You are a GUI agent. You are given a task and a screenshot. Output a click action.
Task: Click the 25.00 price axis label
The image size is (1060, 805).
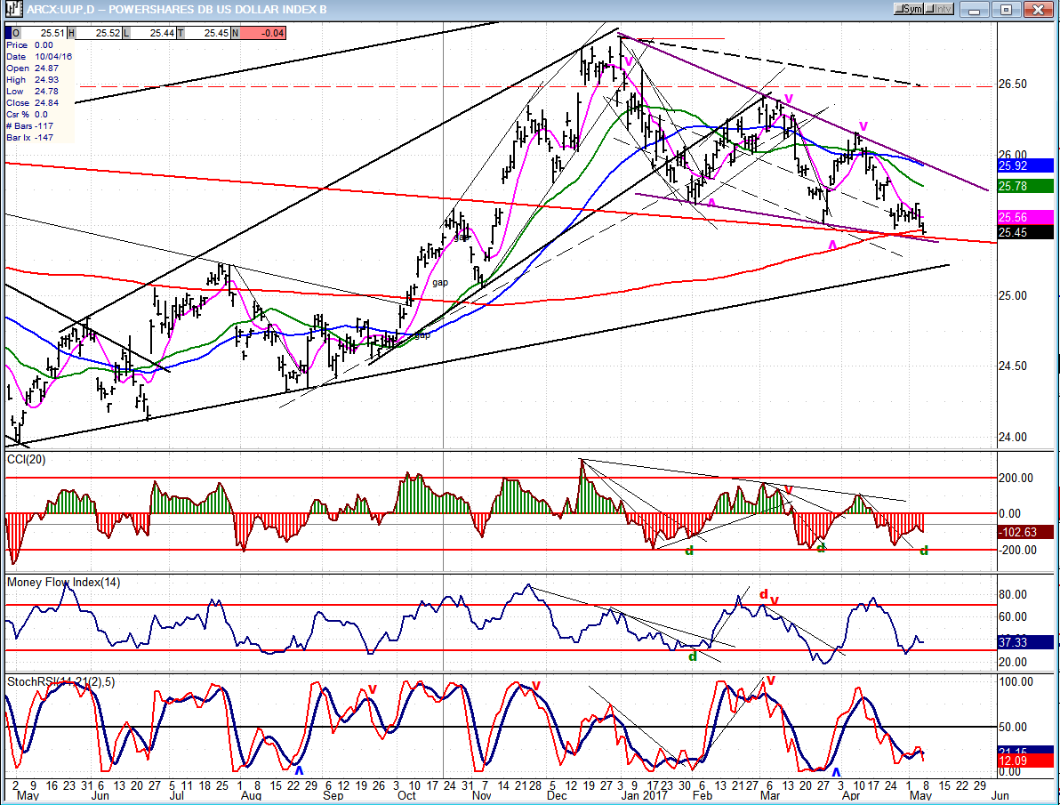pyautogui.click(x=1012, y=295)
